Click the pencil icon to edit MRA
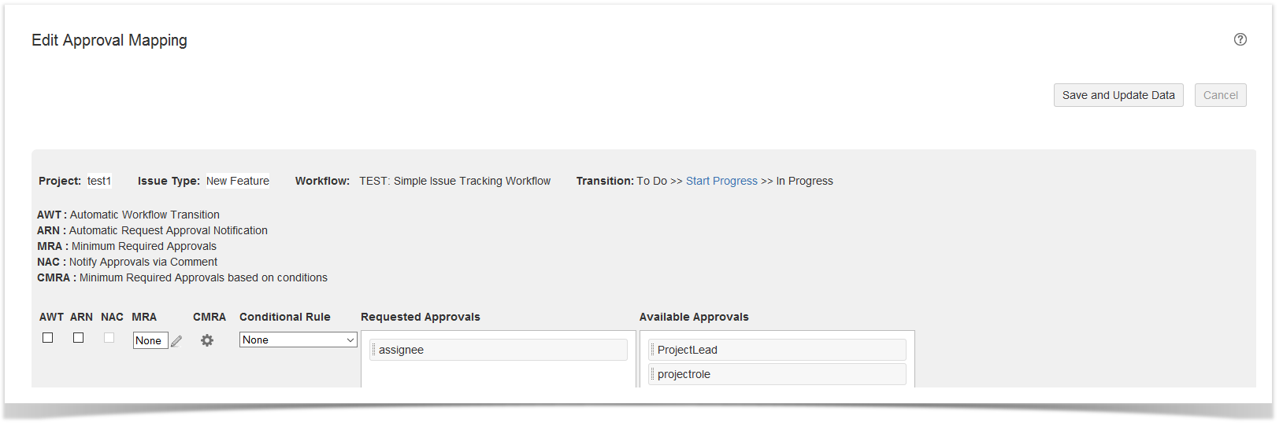Image resolution: width=1283 pixels, height=426 pixels. point(176,341)
